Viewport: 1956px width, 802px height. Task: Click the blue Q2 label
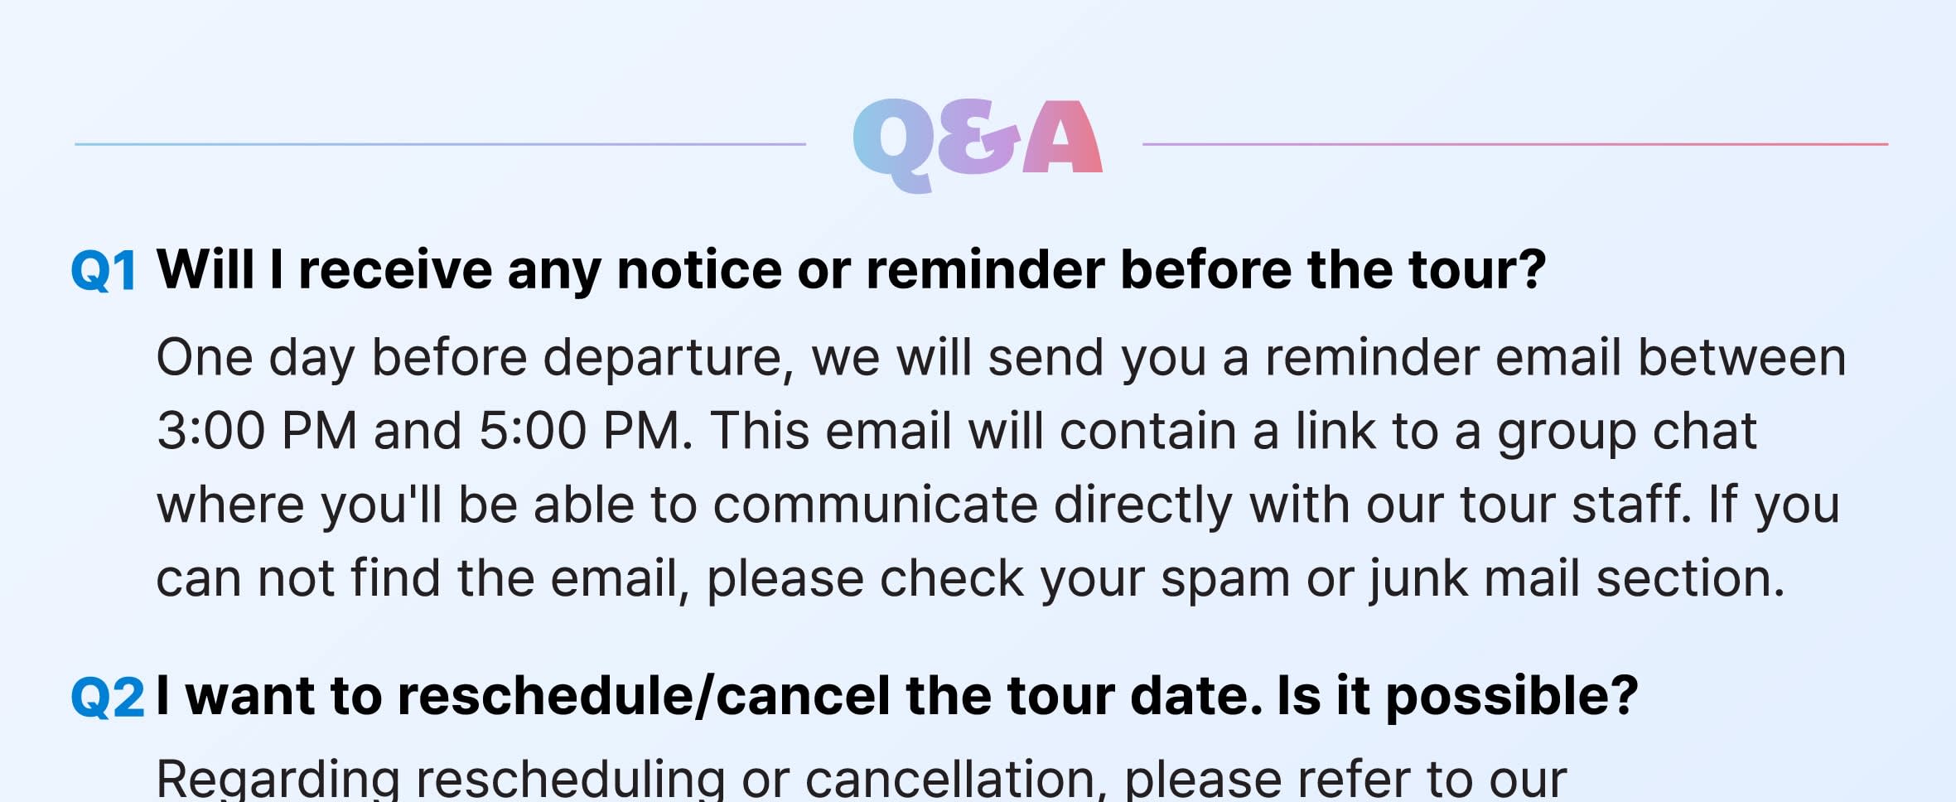107,697
